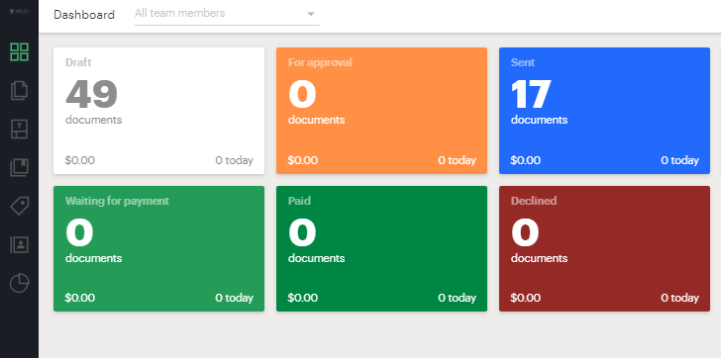Click the 17 count on Sent card
The height and width of the screenshot is (358, 721).
click(531, 94)
